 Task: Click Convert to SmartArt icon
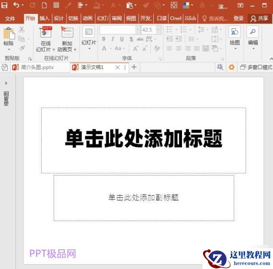(215, 48)
